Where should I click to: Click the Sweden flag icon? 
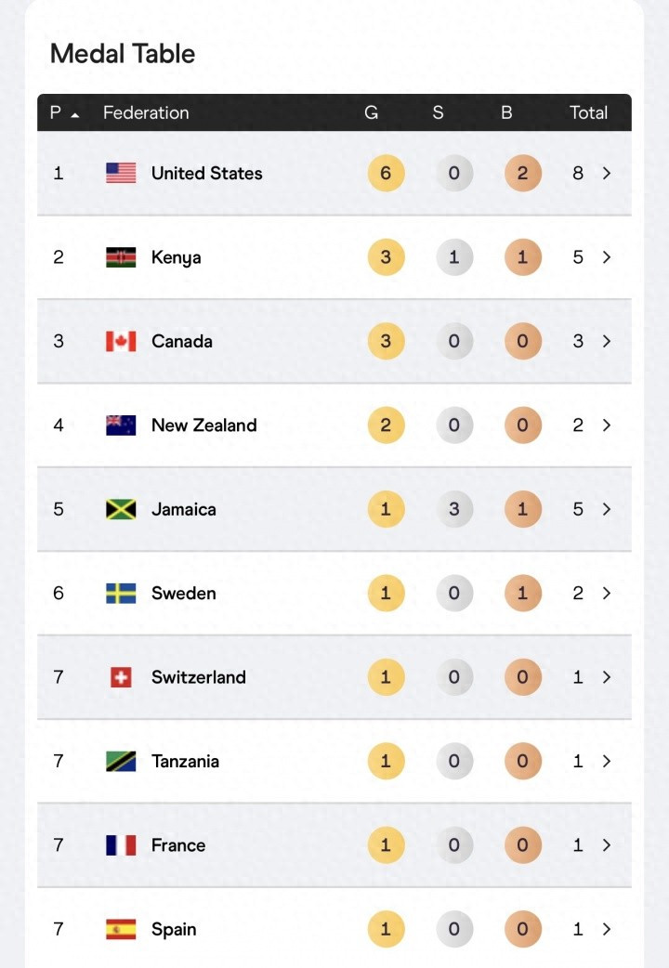[121, 593]
